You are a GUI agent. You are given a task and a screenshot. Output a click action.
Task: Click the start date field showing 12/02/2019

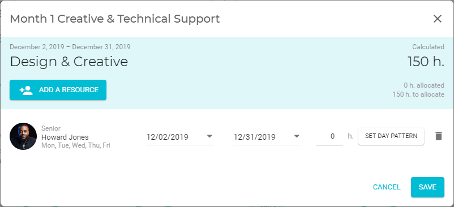[x=180, y=136]
